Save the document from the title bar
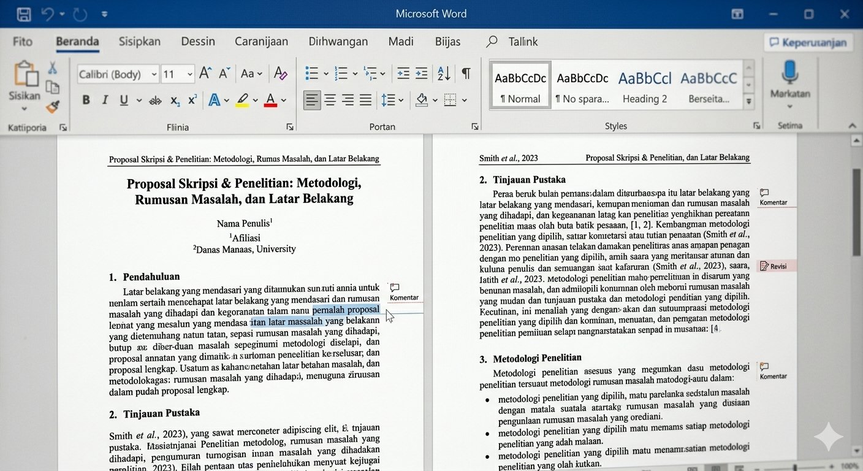 [24, 14]
